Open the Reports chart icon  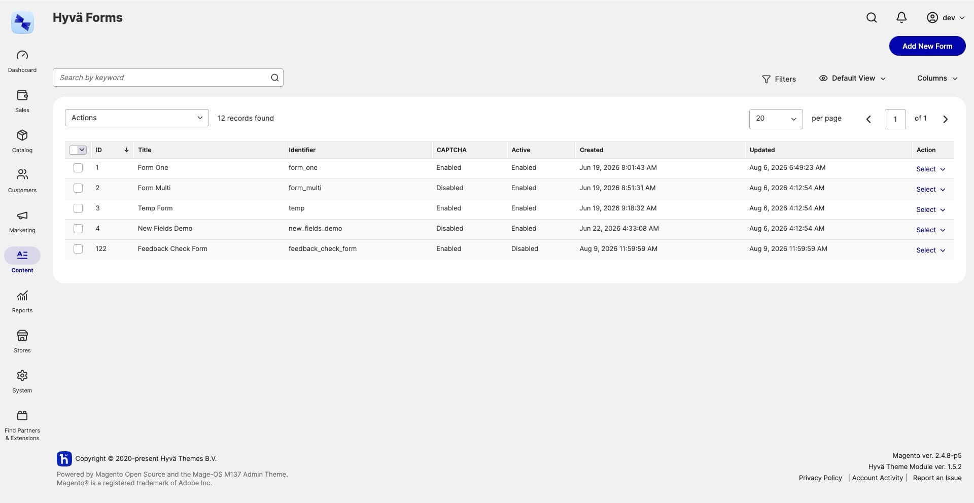click(22, 296)
